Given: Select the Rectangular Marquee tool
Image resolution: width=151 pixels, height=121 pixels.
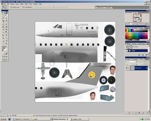Looking at the screenshot, I should [3, 16].
